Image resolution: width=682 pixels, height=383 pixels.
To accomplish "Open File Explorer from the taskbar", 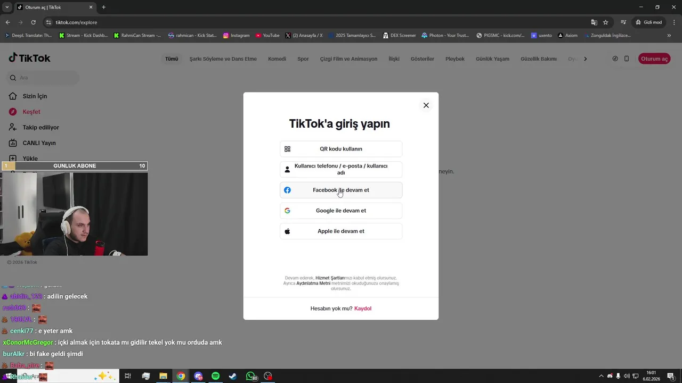I will (163, 376).
